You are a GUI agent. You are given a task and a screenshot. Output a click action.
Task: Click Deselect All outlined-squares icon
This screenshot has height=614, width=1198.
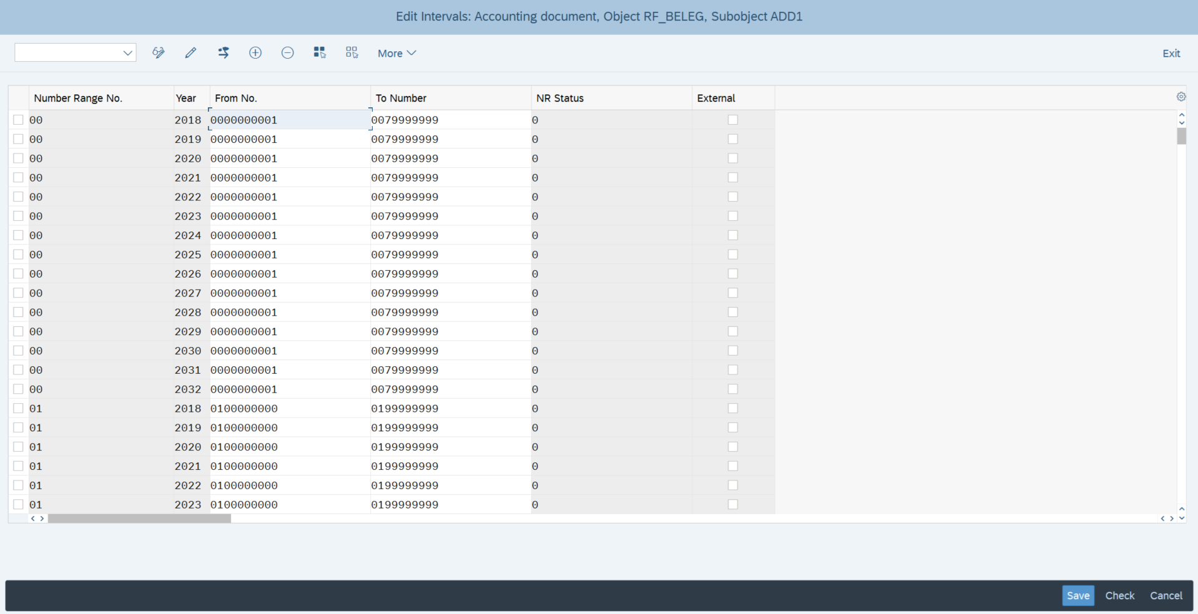click(352, 53)
